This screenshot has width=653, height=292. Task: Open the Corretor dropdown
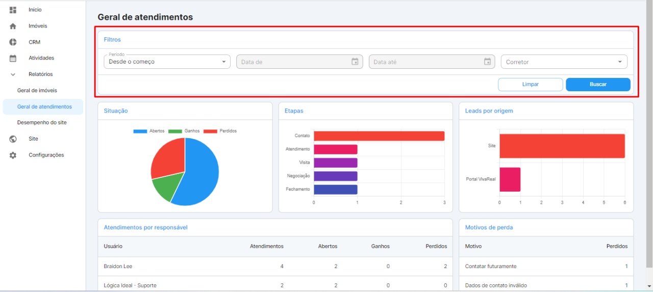coord(564,62)
